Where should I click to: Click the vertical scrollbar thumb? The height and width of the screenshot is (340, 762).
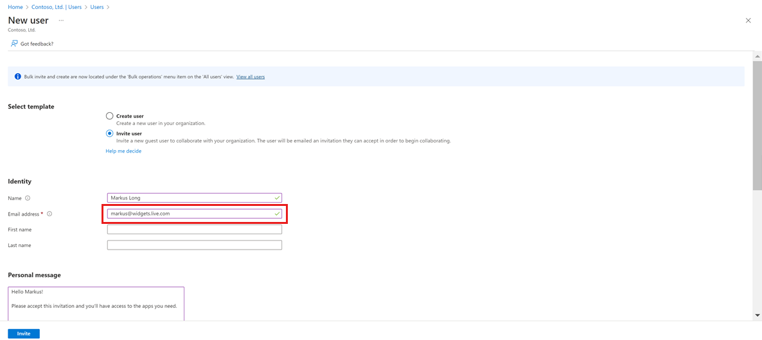click(x=757, y=126)
